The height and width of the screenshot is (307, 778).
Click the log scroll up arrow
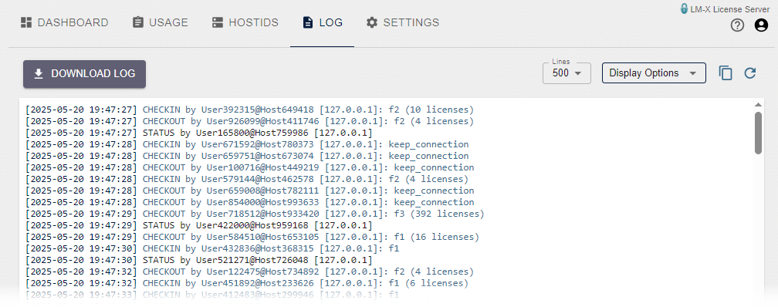[x=758, y=105]
